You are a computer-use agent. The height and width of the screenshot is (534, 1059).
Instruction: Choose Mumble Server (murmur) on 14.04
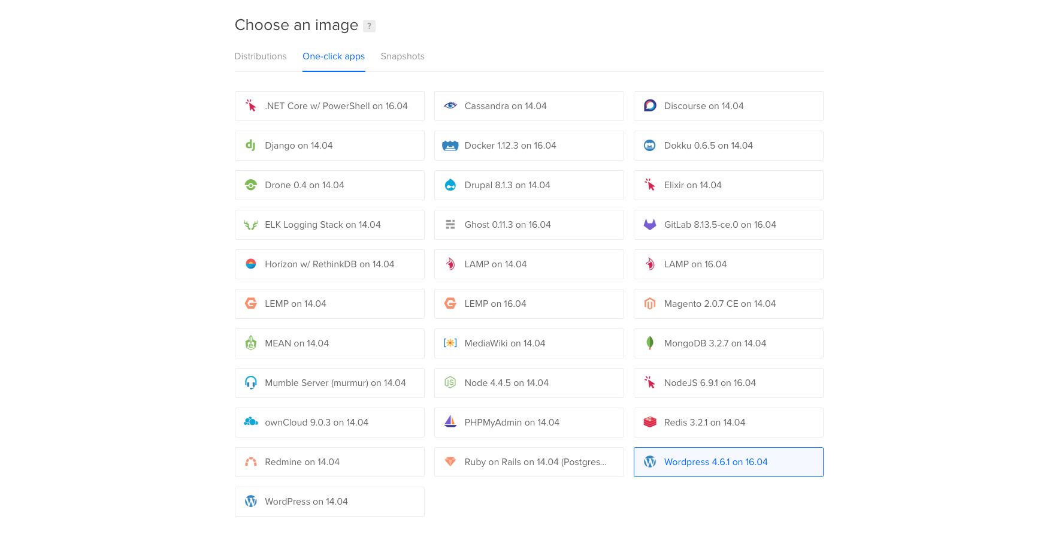329,383
